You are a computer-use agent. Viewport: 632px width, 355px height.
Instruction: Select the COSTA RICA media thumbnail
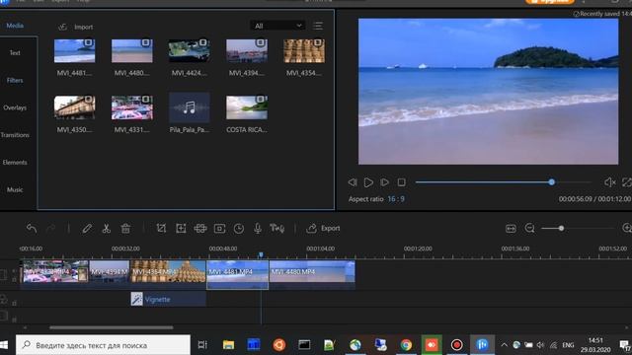tap(246, 107)
